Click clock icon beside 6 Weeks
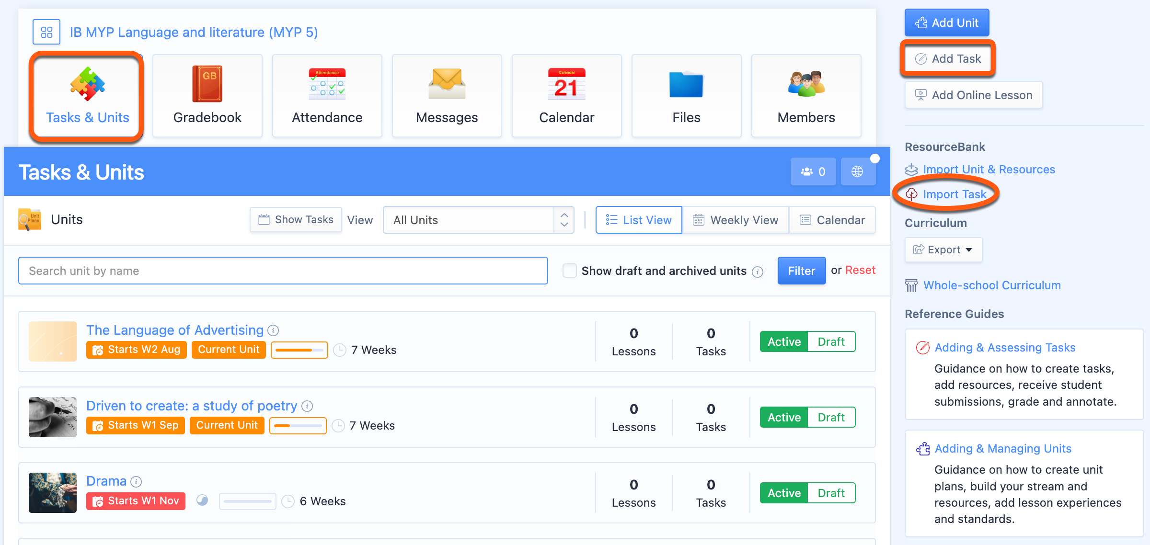 [x=288, y=501]
